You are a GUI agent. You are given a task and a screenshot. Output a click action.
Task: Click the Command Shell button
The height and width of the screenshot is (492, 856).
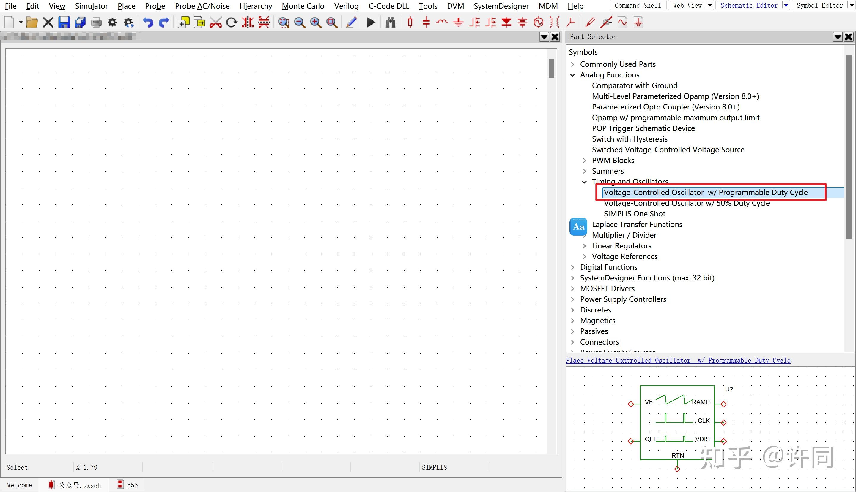(638, 5)
